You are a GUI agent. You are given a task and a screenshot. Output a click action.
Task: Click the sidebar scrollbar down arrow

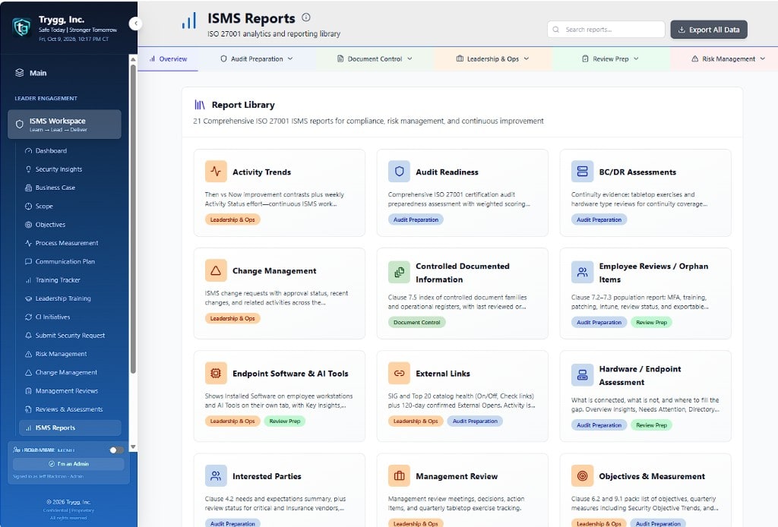coord(133,447)
